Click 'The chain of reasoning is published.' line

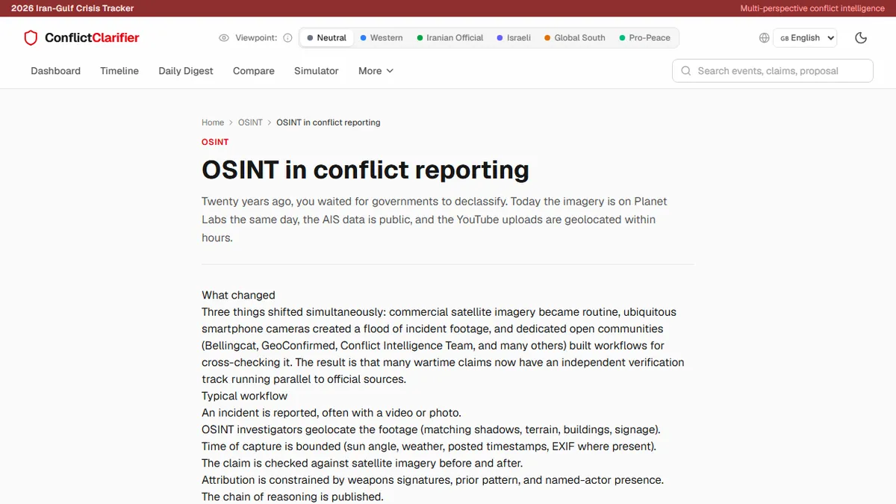click(x=293, y=497)
